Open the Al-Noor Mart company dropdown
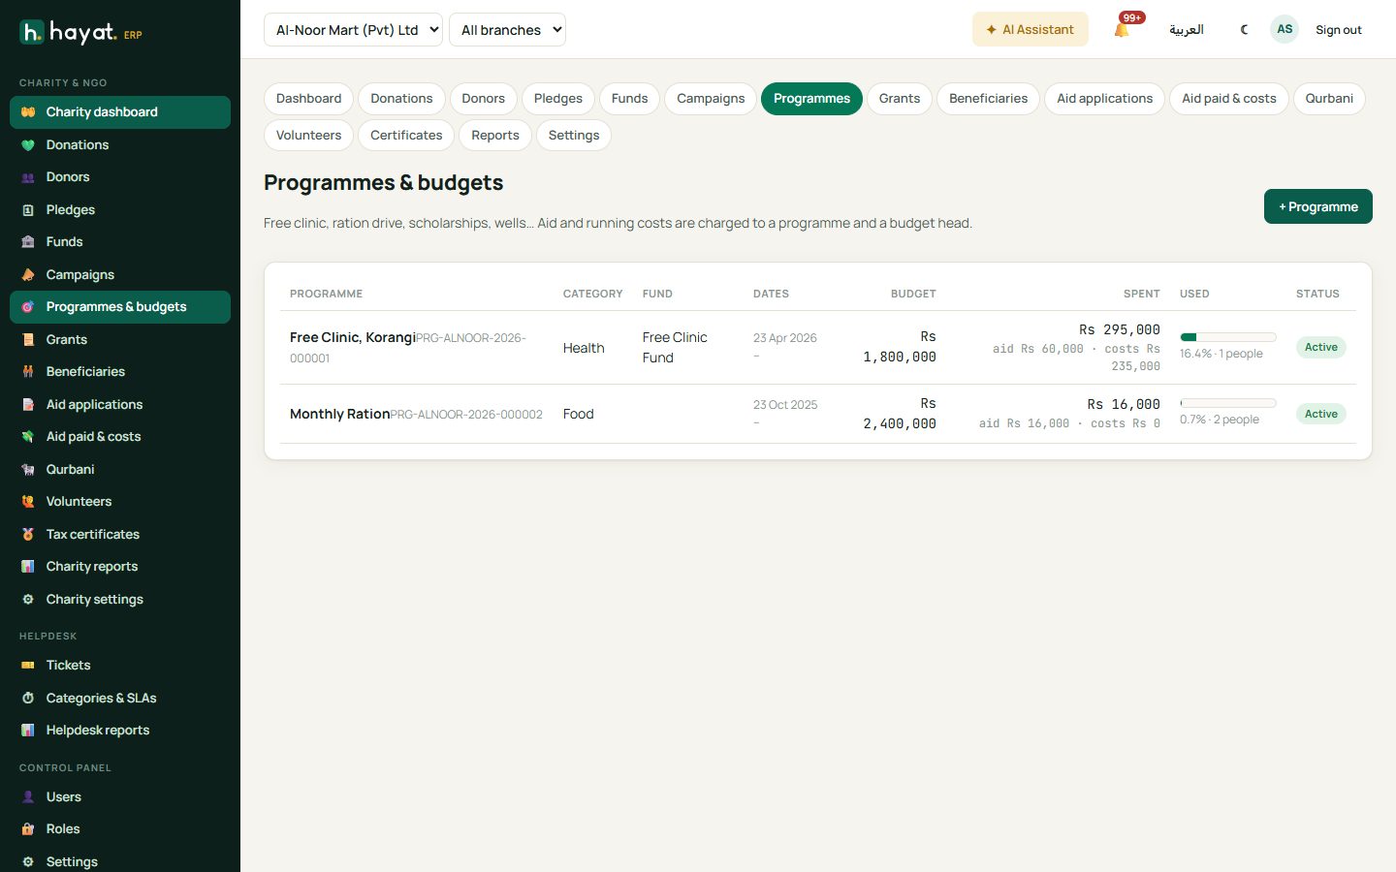Screen dimensions: 1396x872 pos(353,30)
